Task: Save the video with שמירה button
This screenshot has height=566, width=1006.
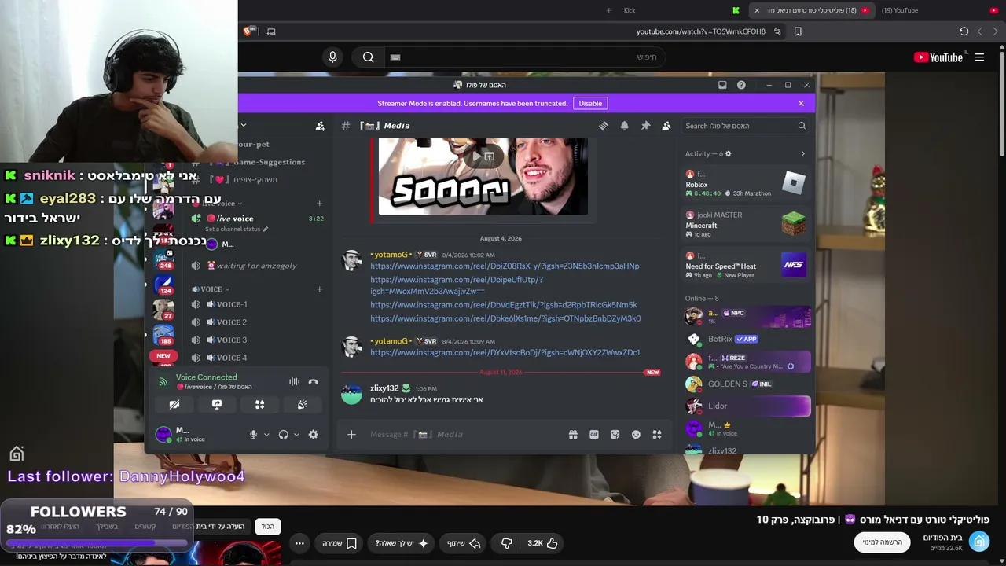Action: pyautogui.click(x=340, y=543)
